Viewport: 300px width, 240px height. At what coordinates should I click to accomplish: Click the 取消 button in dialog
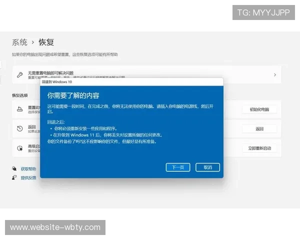[207, 167]
